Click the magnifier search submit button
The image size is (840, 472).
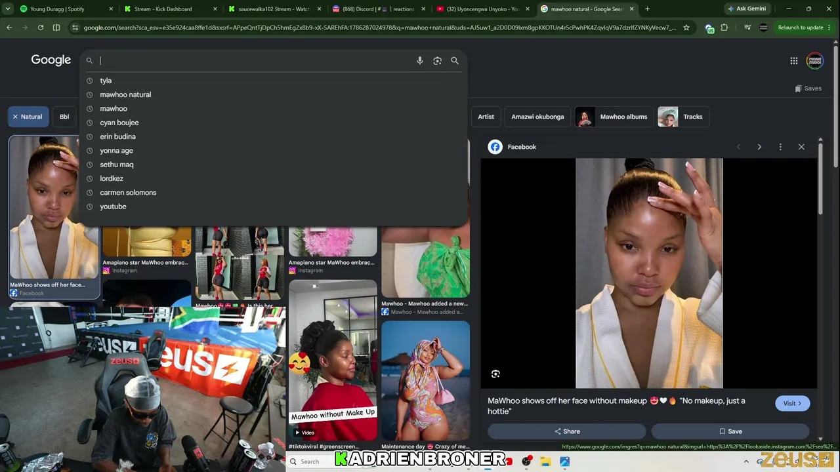click(x=455, y=60)
